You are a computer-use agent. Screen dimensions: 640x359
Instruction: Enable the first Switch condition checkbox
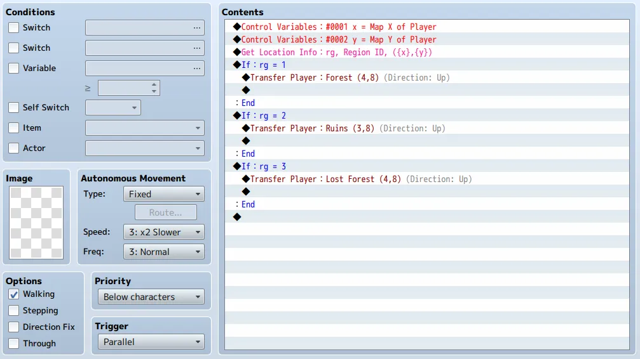tap(13, 28)
